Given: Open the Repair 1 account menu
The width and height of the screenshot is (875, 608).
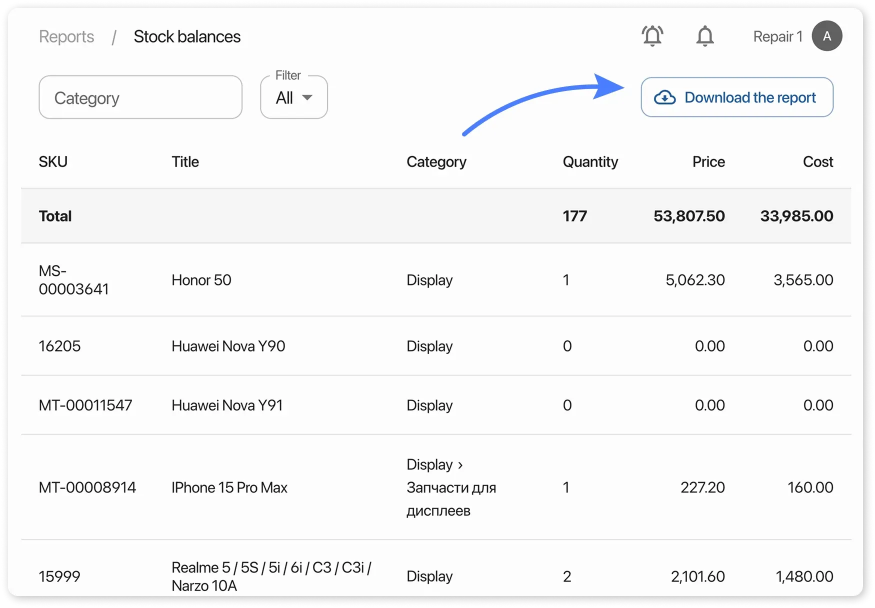Looking at the screenshot, I should 777,36.
